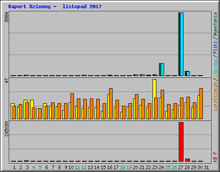Viewport: 220px width, 172px height.
Task: Click the 245090 axis value
Action: [6, 129]
